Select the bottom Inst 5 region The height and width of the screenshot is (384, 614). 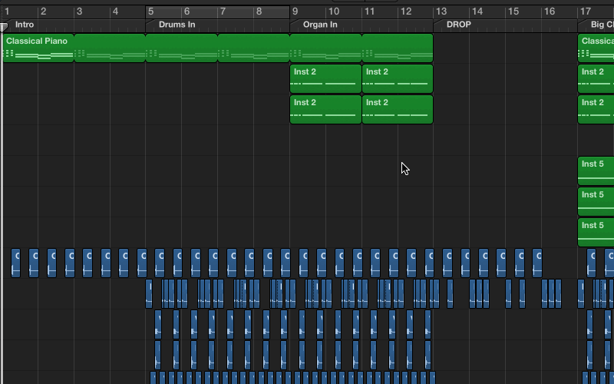596,233
